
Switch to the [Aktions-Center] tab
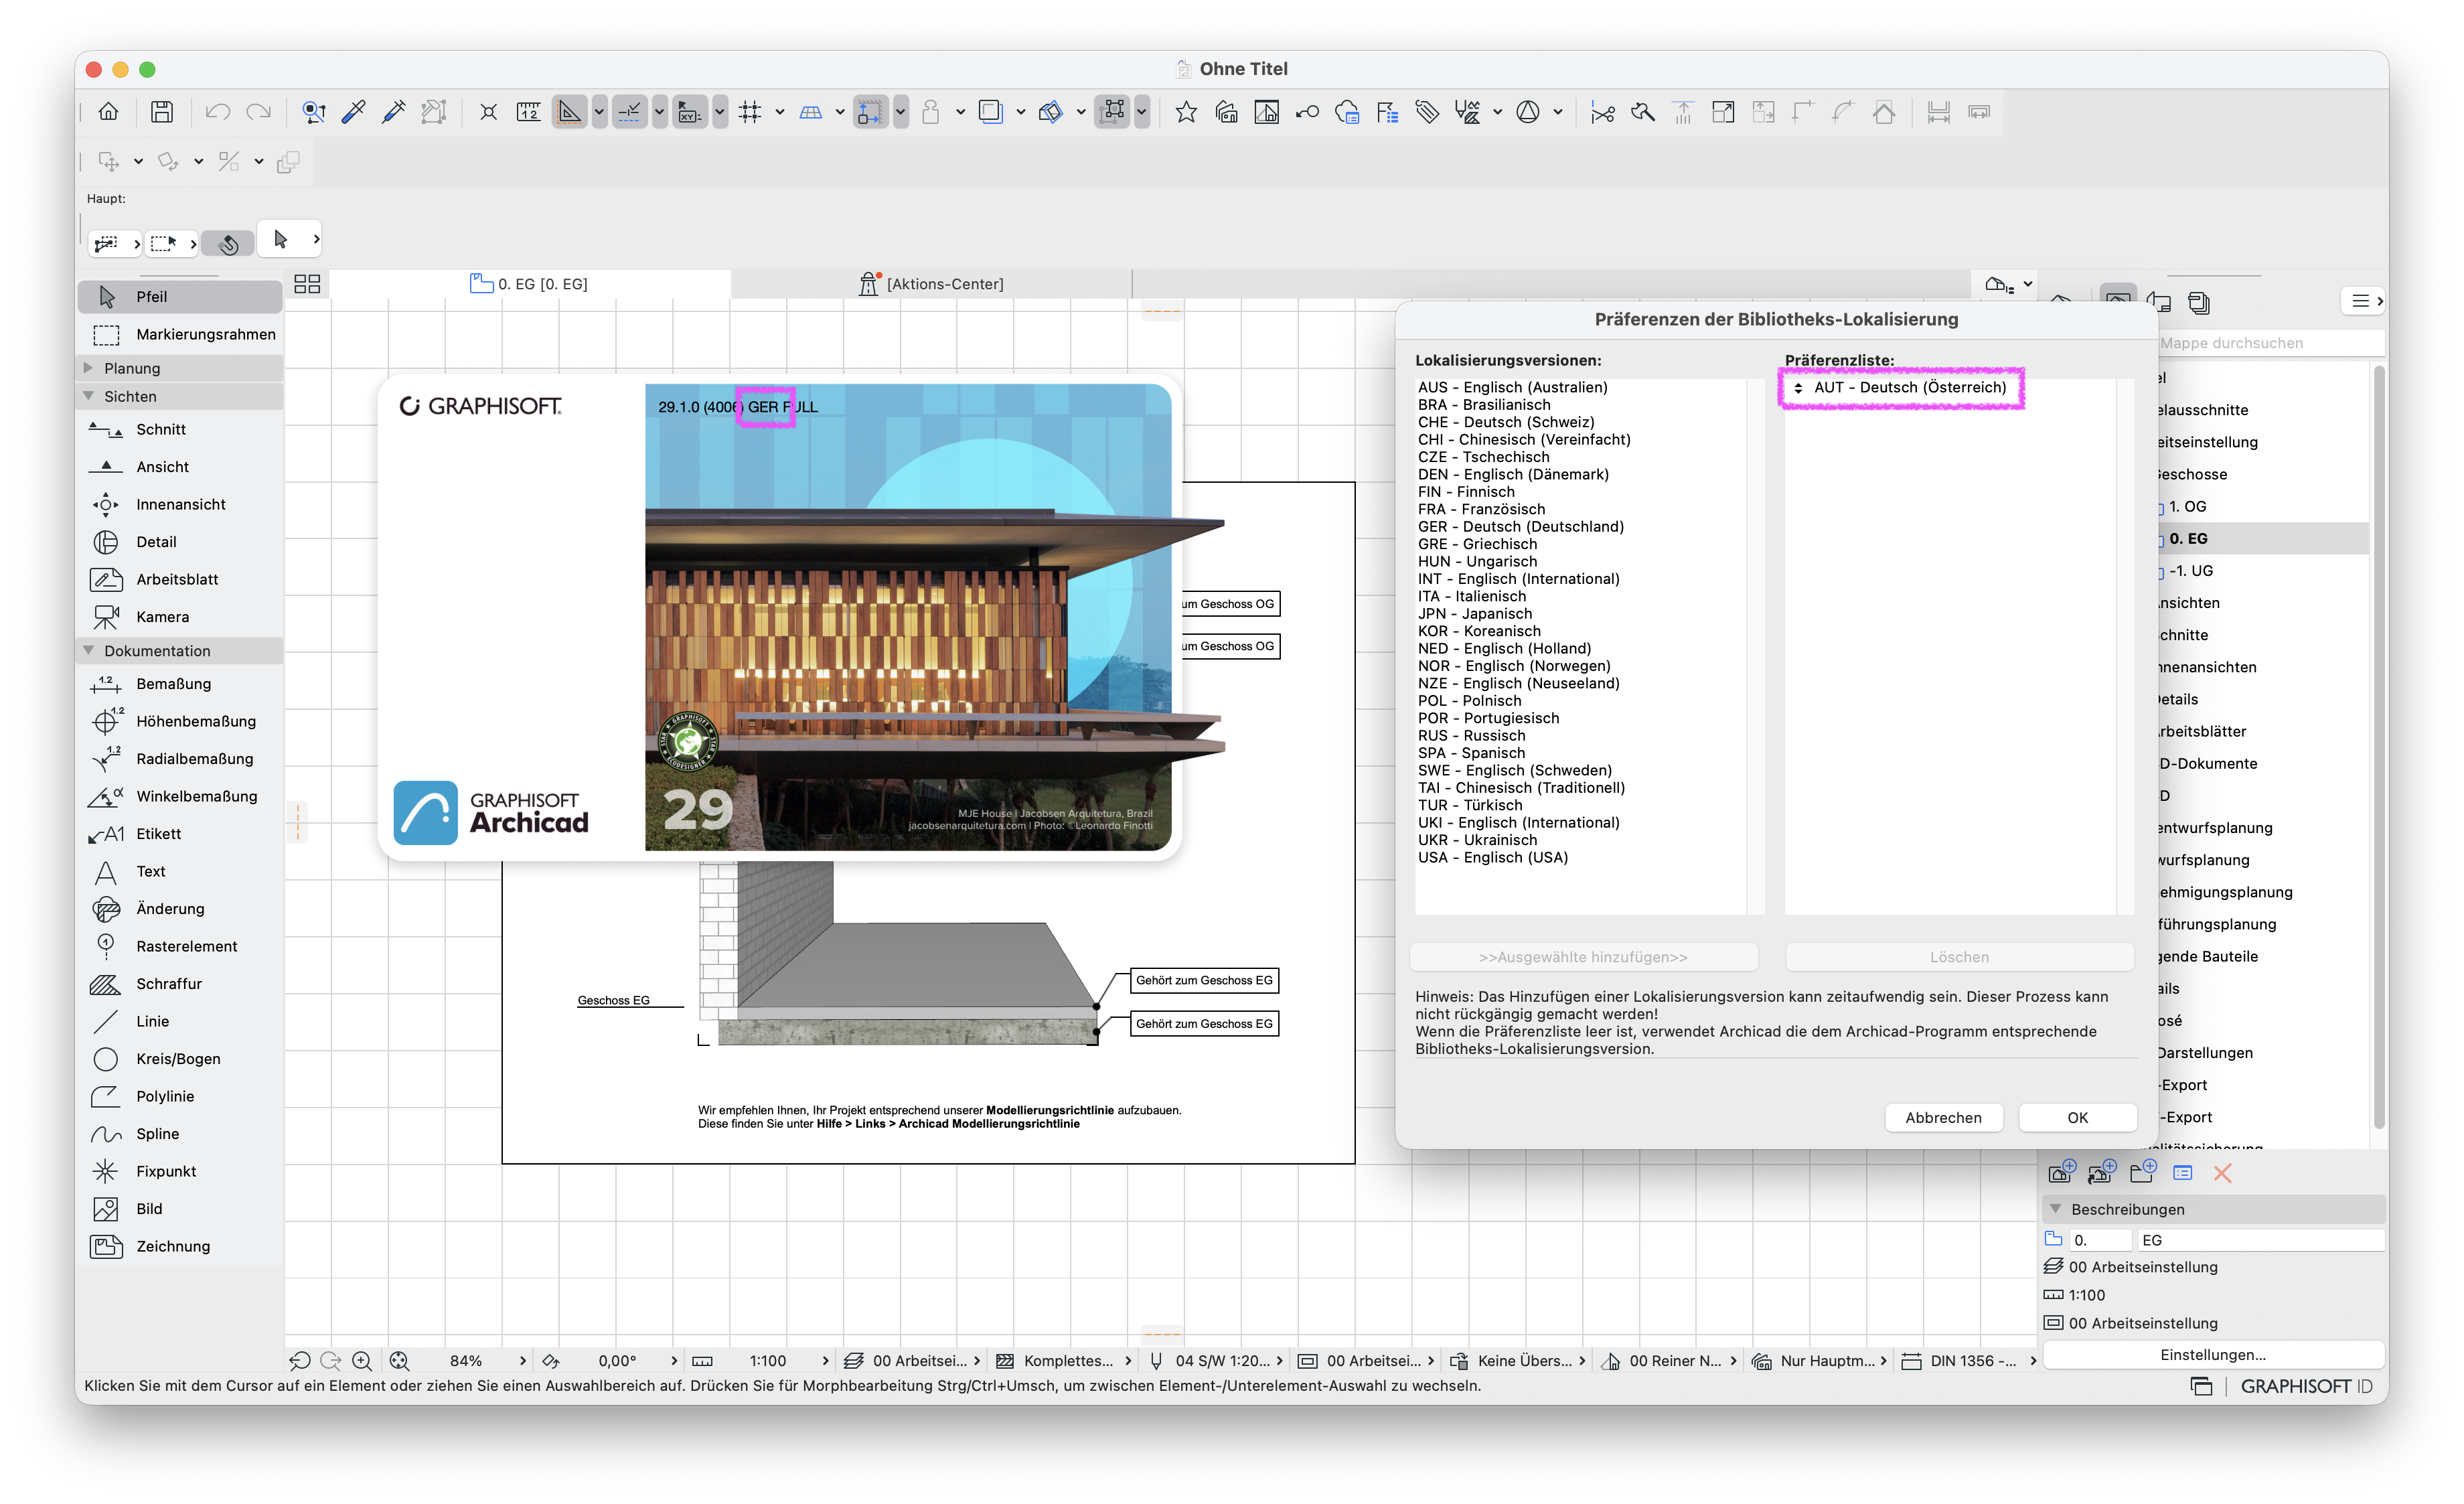coord(931,284)
